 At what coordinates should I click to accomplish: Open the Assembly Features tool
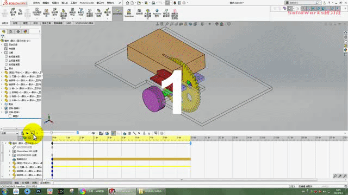[x=72, y=12]
